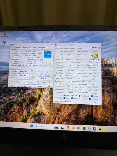Switch to CPU-Z Memory tab
Viewport: 117px width, 156px height.
click(24, 47)
